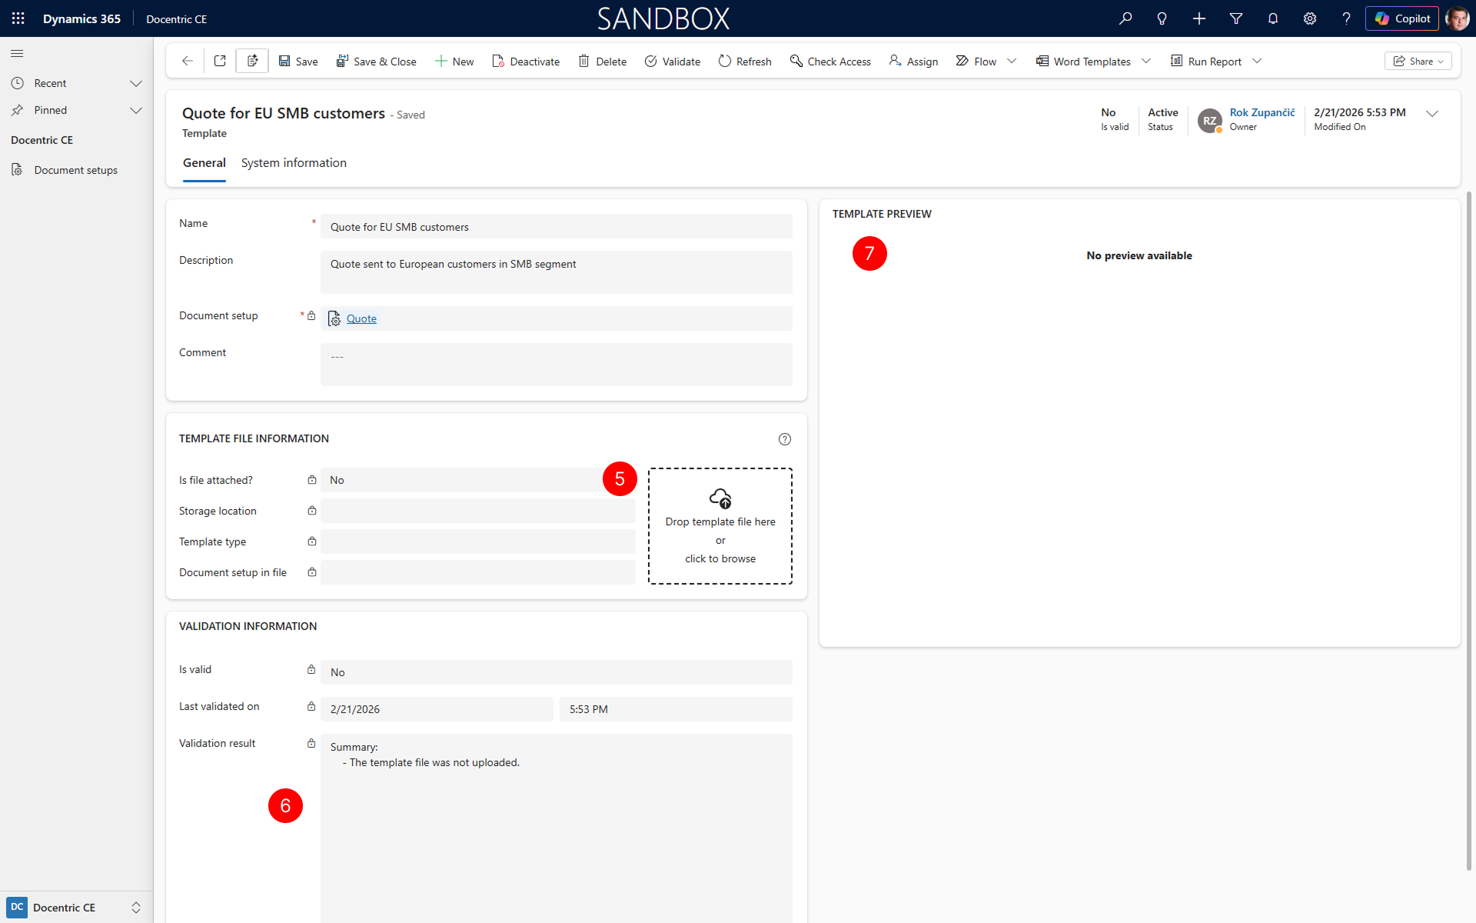Click the Is file attached value field

tap(478, 480)
